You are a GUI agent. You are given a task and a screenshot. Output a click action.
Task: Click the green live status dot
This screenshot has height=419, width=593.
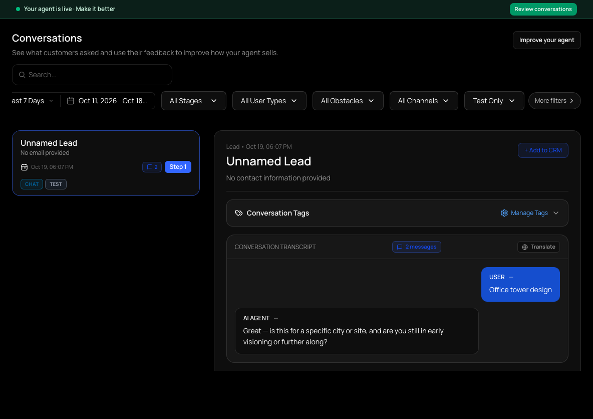[x=18, y=9]
